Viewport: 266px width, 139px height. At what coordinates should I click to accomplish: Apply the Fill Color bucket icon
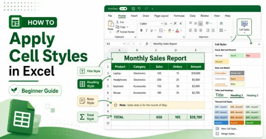coord(169,30)
